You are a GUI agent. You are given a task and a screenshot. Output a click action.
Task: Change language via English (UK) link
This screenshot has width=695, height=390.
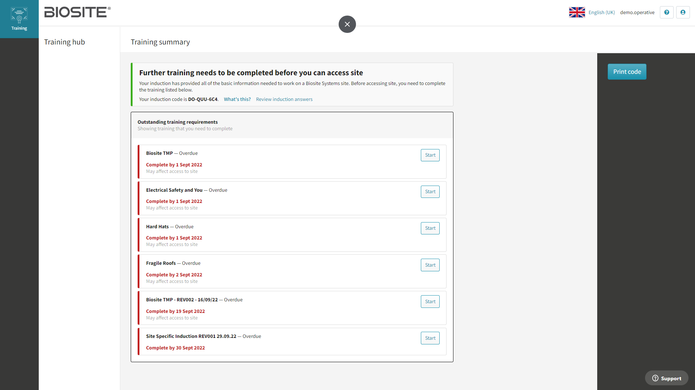602,12
